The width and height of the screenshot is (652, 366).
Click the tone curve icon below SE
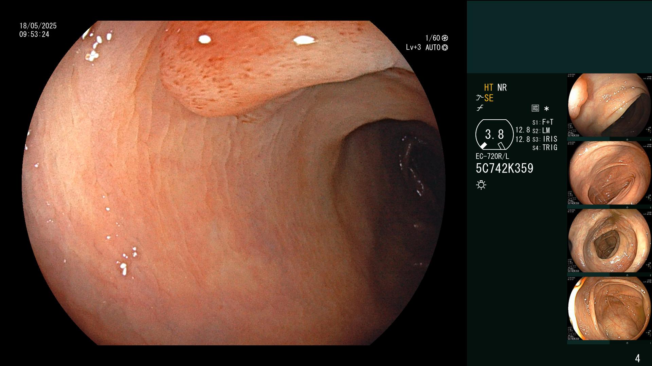480,108
